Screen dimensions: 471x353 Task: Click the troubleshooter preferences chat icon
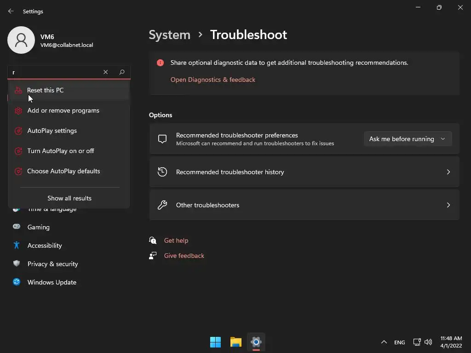[162, 139]
